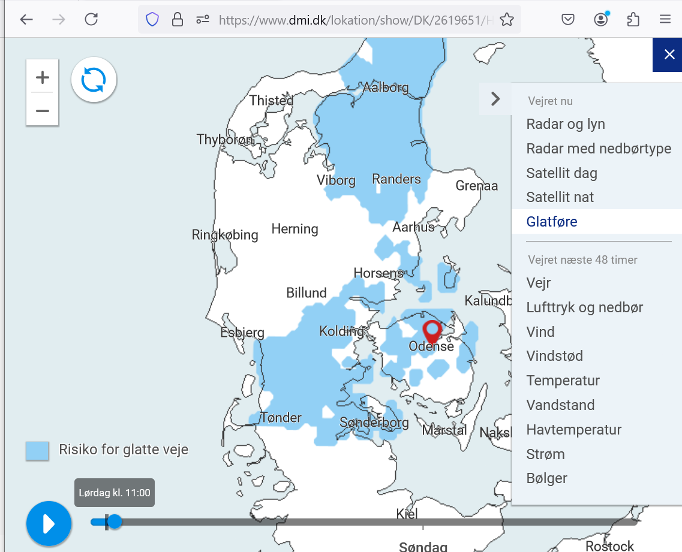Click the blue Risiko legend swatch

point(37,451)
